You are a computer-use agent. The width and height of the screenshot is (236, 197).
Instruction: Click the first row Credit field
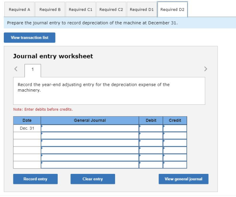(175, 128)
